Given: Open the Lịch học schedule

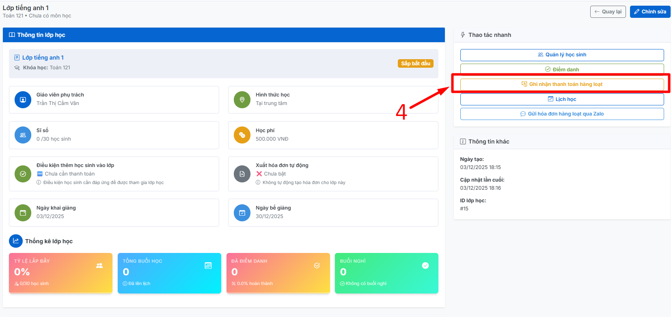Looking at the screenshot, I should [562, 99].
